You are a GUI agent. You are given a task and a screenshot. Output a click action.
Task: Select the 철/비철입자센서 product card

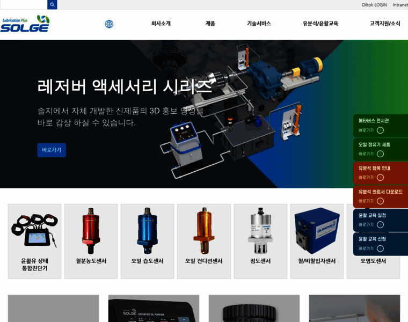[x=317, y=241]
